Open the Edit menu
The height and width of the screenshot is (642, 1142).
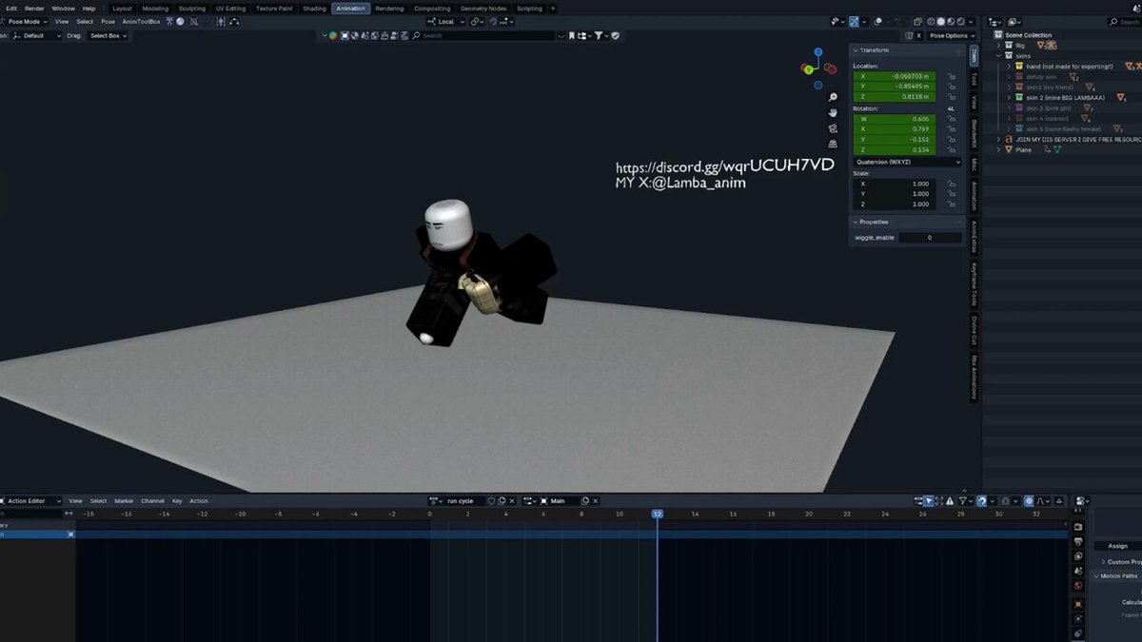(x=11, y=8)
